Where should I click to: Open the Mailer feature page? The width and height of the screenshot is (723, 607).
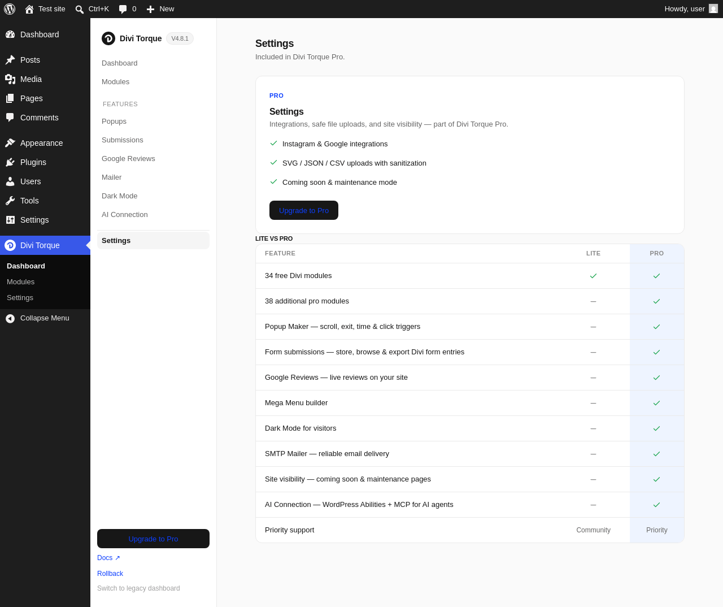click(112, 177)
